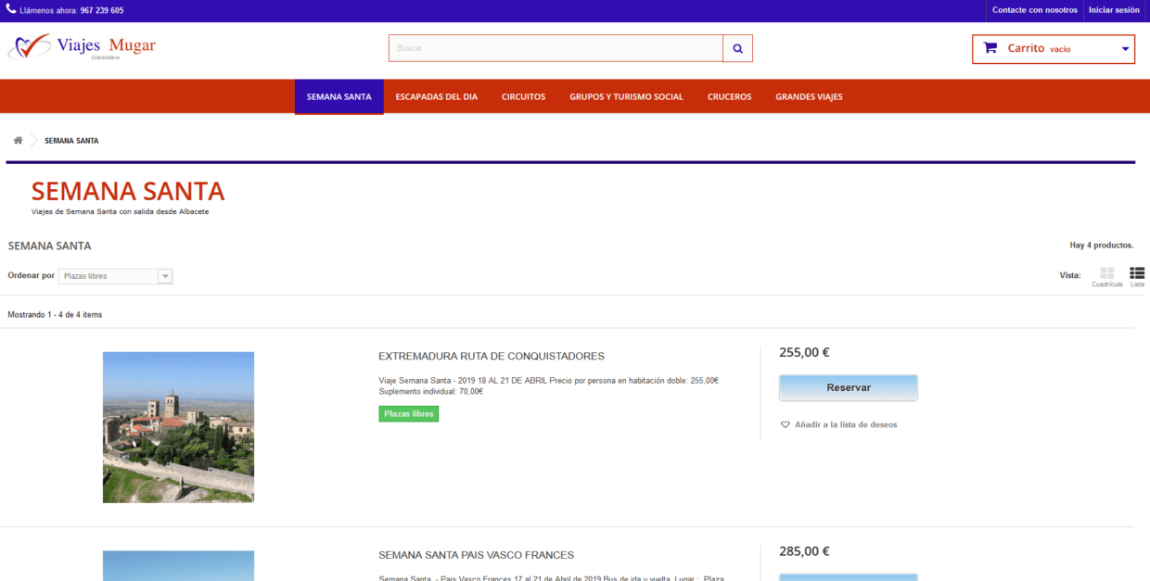Screen dimensions: 1150x581
Task: Click the shopping cart icon
Action: point(990,48)
